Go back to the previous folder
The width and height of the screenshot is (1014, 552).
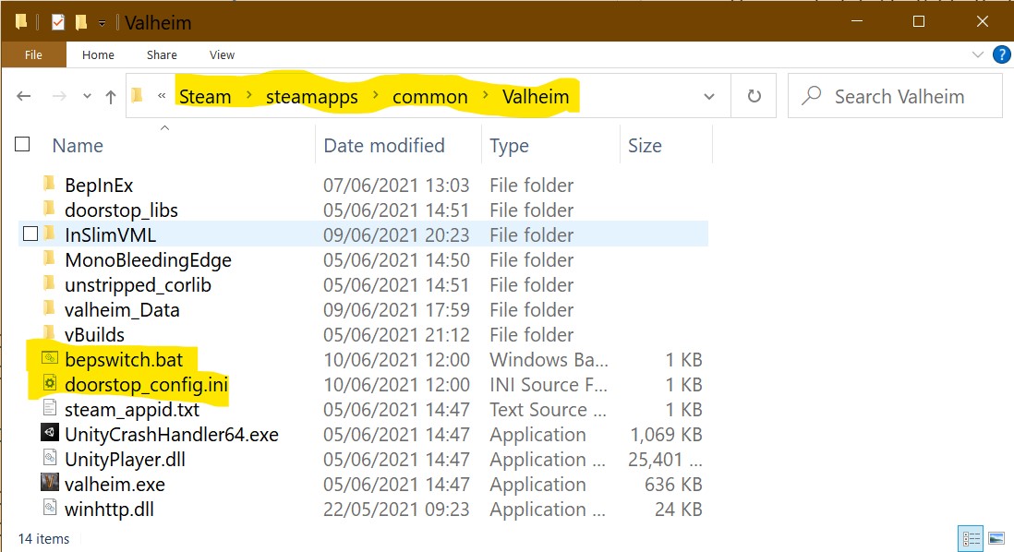pyautogui.click(x=24, y=96)
